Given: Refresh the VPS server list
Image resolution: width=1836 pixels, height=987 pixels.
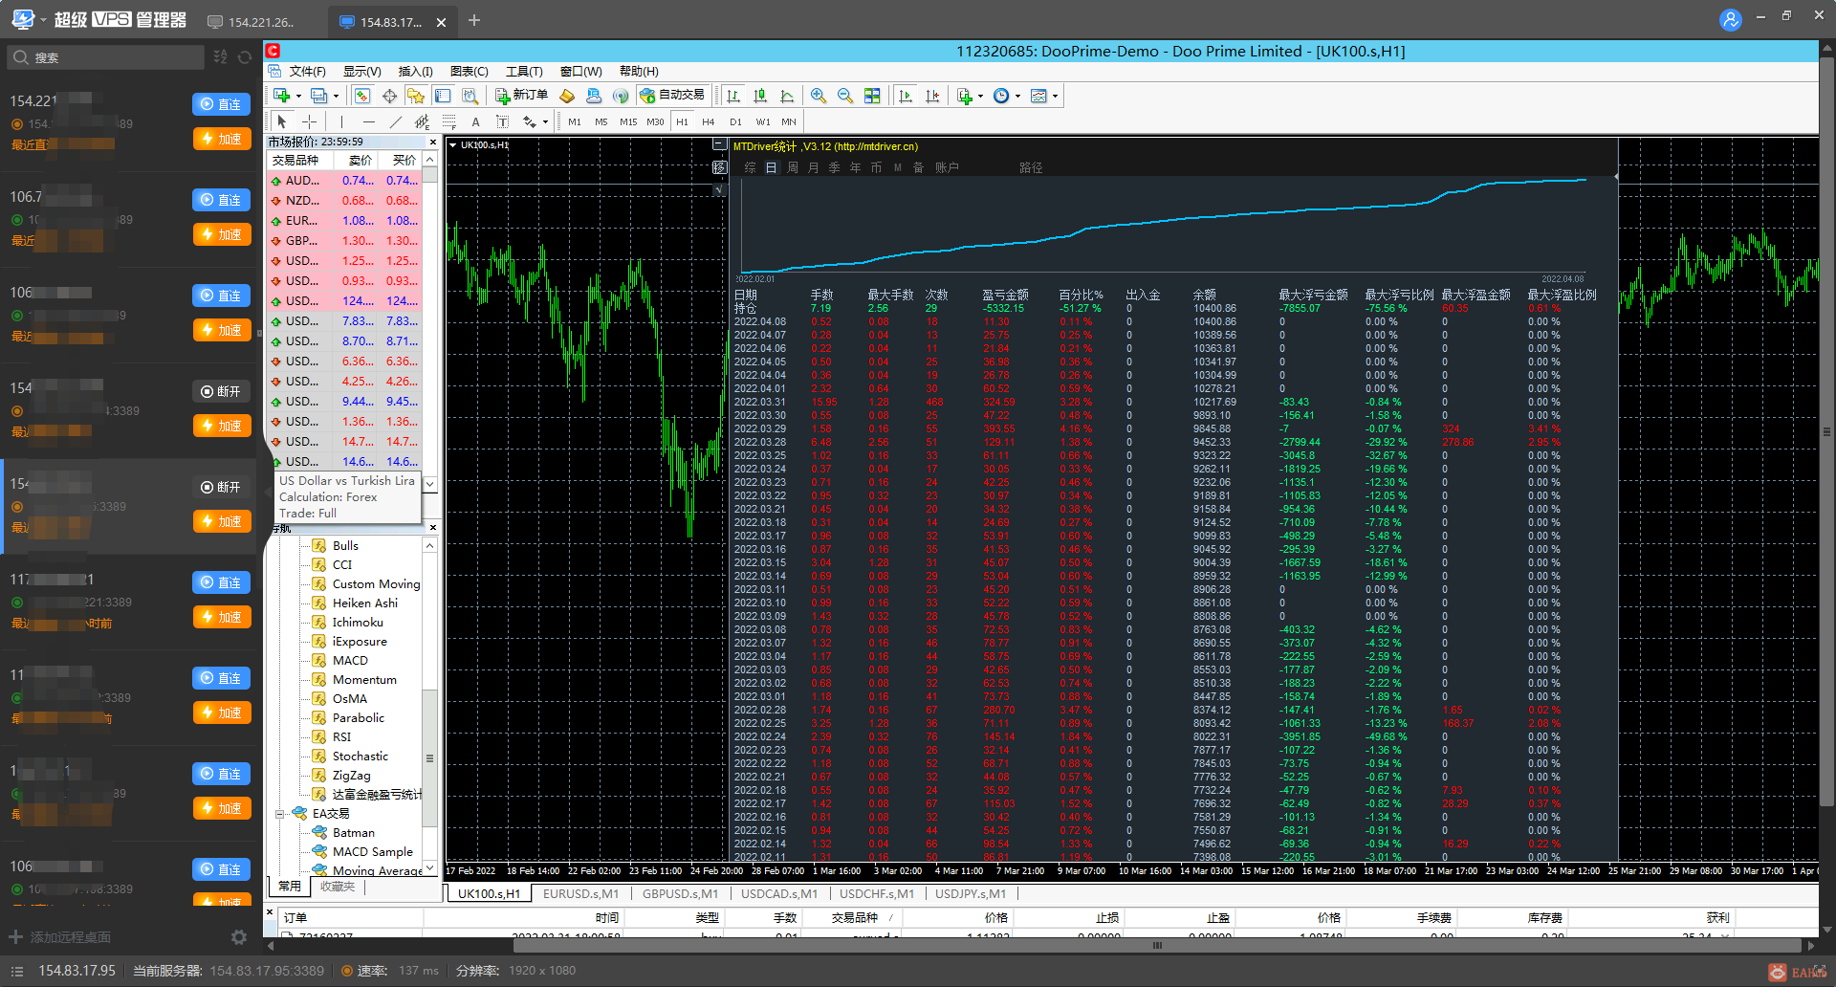Looking at the screenshot, I should pos(245,57).
